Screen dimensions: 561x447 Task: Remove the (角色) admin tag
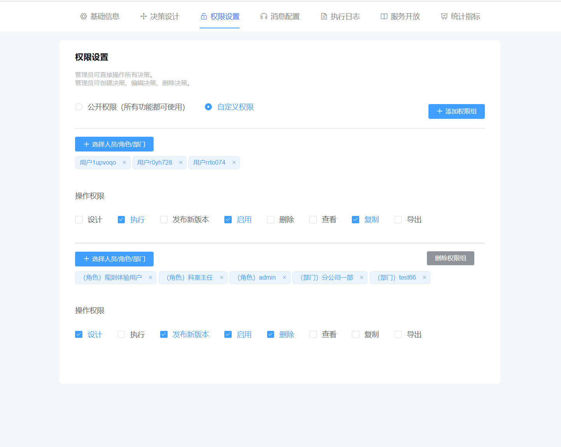[285, 277]
